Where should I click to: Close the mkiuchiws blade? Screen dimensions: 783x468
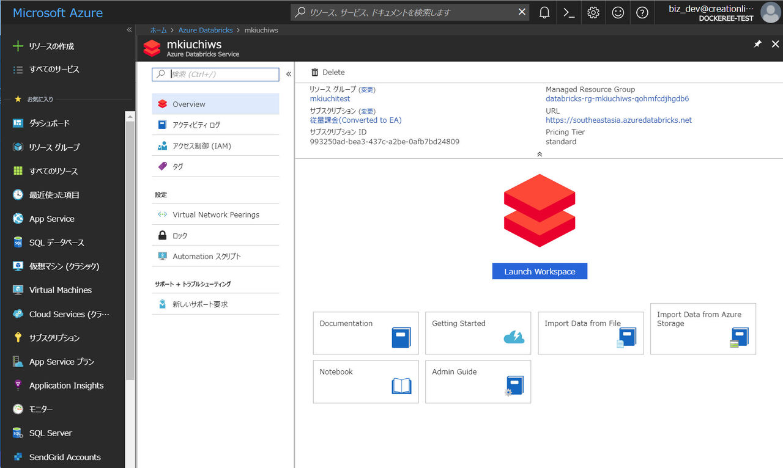(776, 44)
